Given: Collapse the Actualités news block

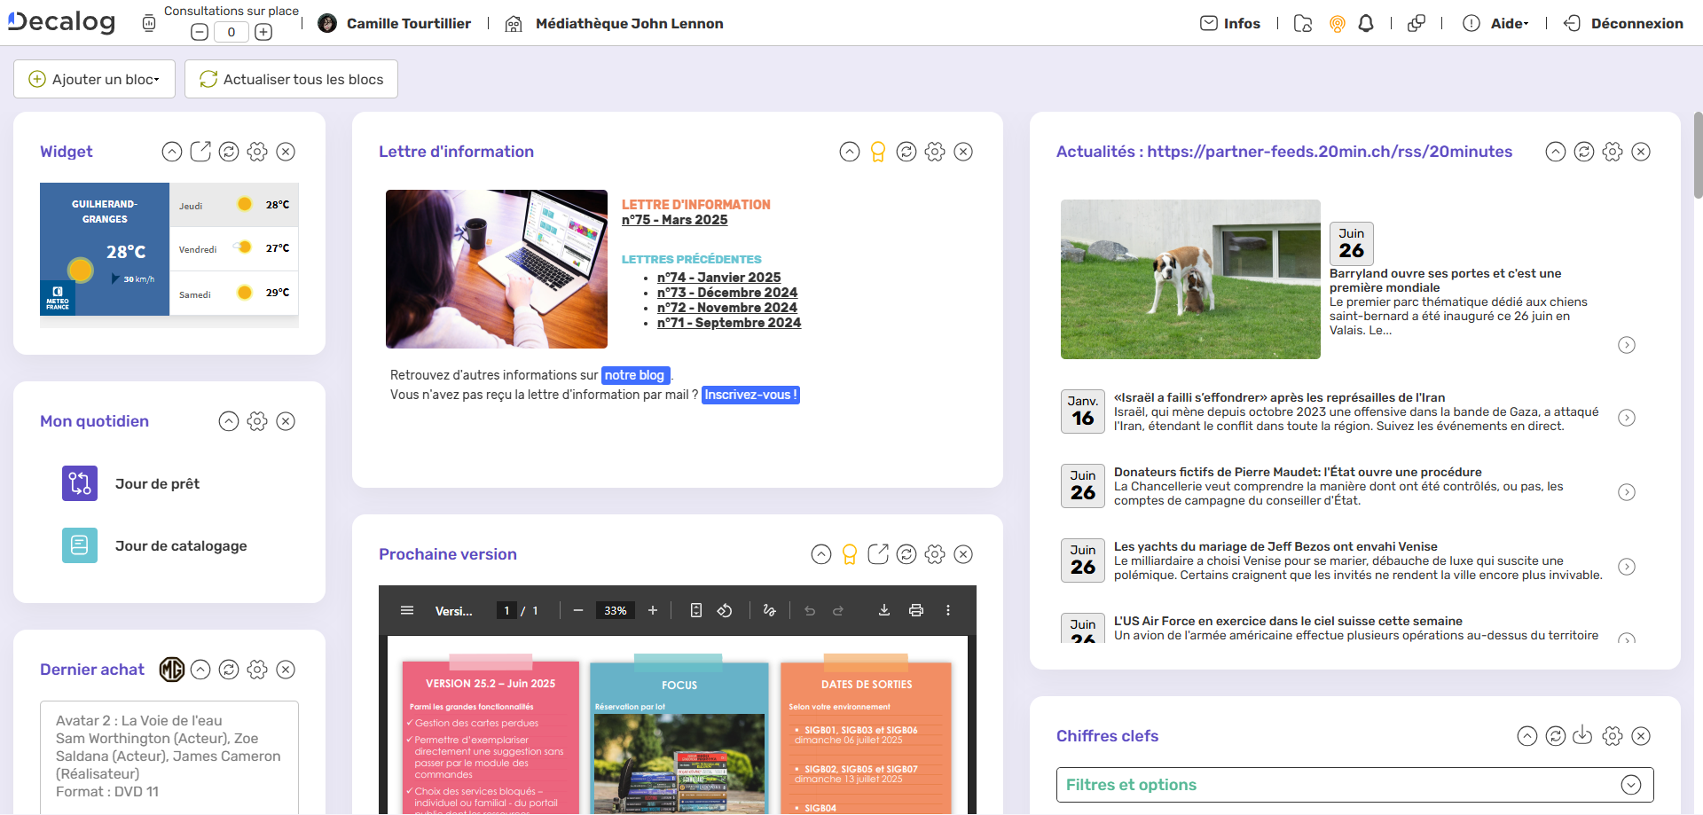Looking at the screenshot, I should point(1556,152).
